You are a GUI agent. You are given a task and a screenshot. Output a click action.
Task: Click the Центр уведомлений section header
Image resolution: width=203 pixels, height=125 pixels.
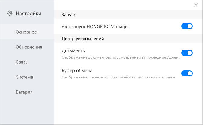tap(82, 38)
